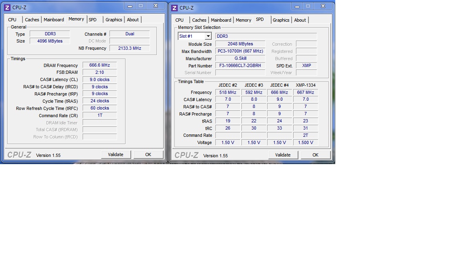Image resolution: width=462 pixels, height=260 pixels.
Task: Click Max Bandwidth value PC3-10700H (667 MHz)
Action: point(240,51)
